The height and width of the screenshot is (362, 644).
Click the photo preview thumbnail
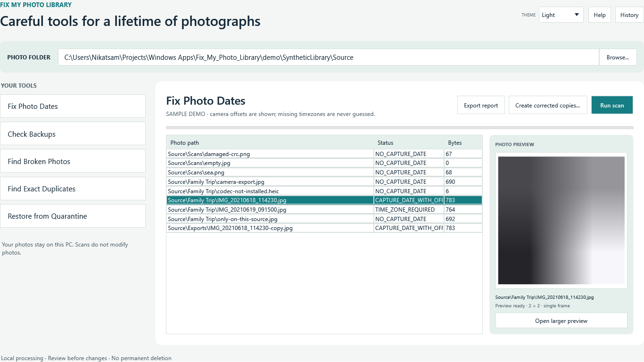(x=561, y=220)
